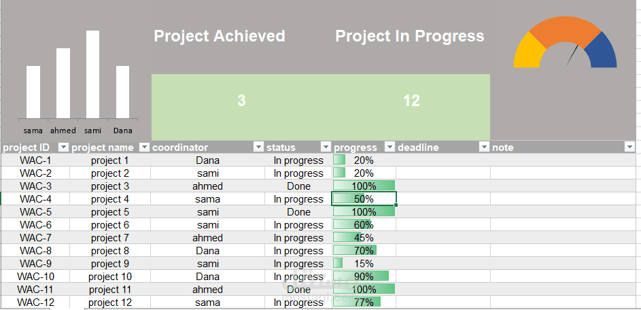Open the project name filter dropdown
This screenshot has height=310, width=641.
click(144, 147)
